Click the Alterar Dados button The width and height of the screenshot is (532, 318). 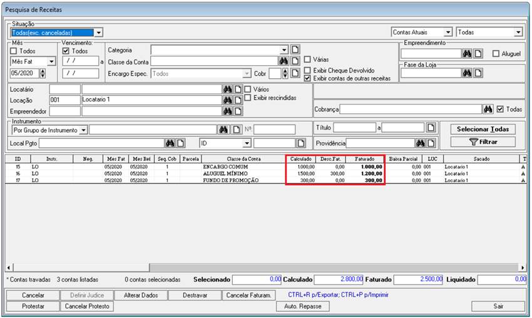[x=141, y=295]
